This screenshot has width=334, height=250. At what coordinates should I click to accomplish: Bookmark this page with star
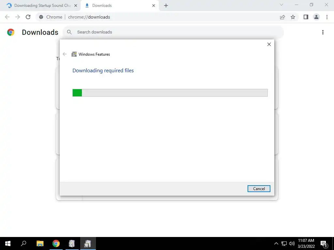[x=293, y=17]
